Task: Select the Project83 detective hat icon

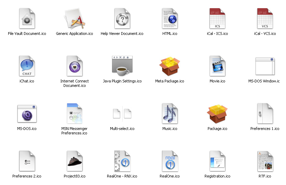Action: [x=75, y=161]
